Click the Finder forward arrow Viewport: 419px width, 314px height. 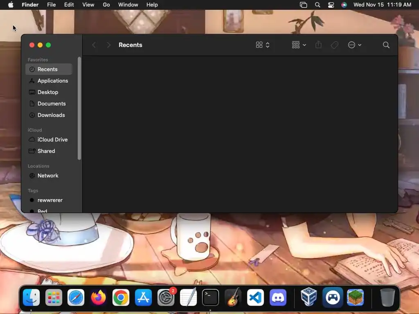coord(108,45)
